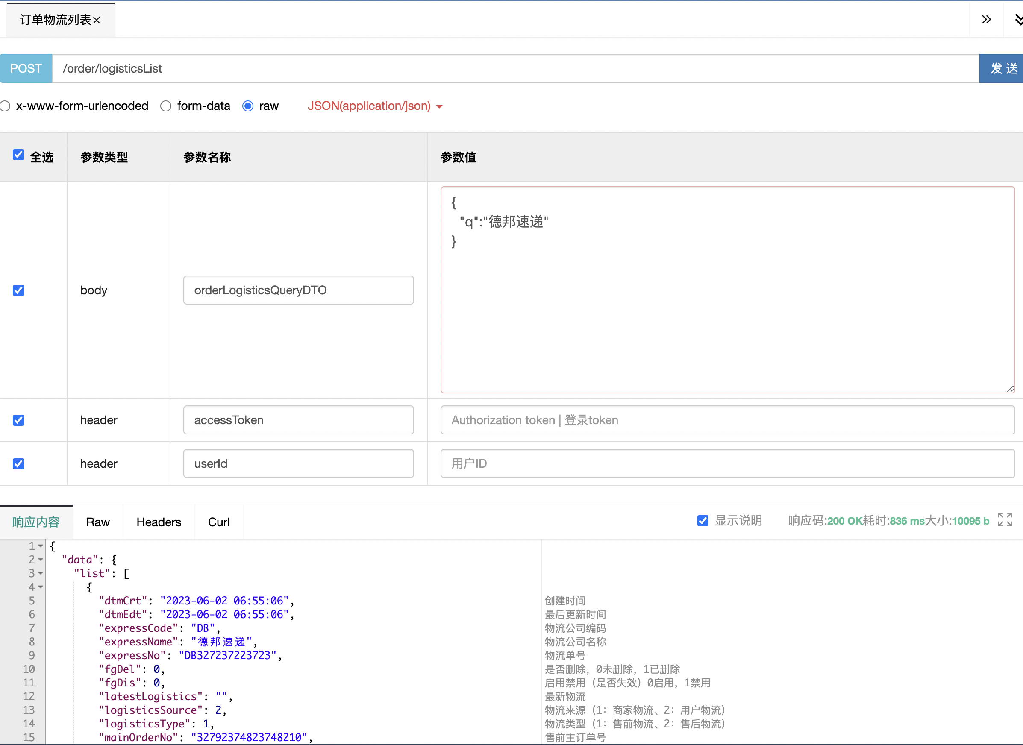
Task: Uncheck the userId header row checkbox
Action: click(18, 463)
